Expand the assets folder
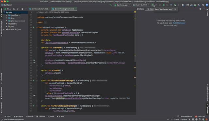209x121 pixels. click(x=7, y=24)
